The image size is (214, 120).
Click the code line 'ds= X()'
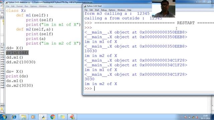point(14,71)
